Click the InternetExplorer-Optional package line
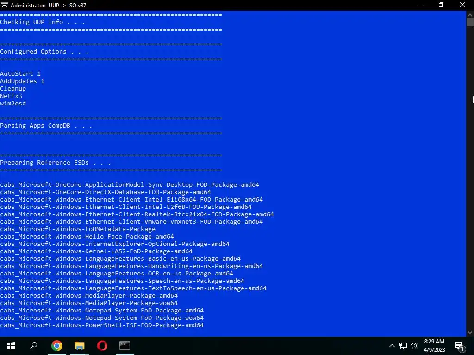Image resolution: width=474 pixels, height=355 pixels. point(115,244)
